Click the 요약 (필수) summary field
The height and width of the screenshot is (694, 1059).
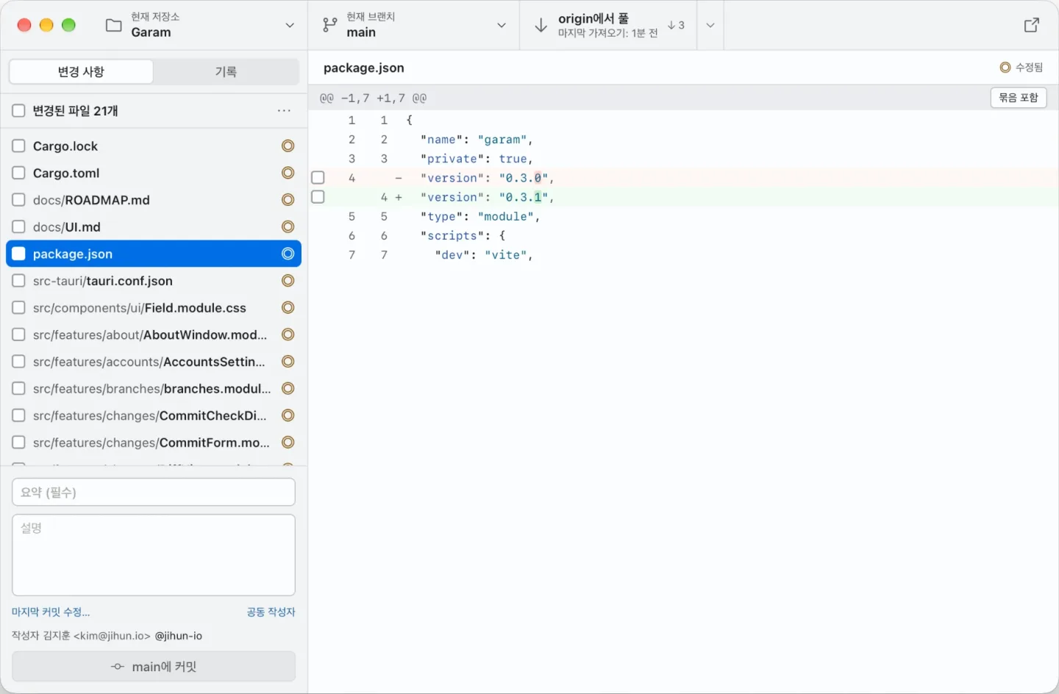tap(154, 492)
